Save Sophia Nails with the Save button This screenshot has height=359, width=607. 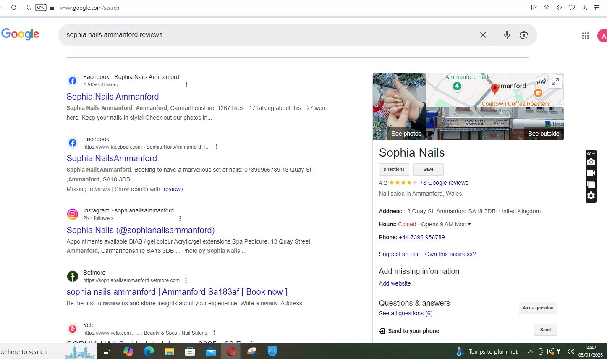pos(428,169)
